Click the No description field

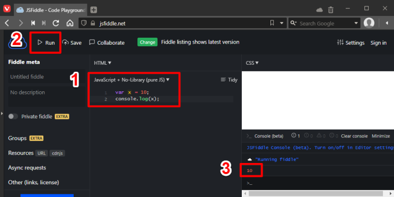(47, 97)
